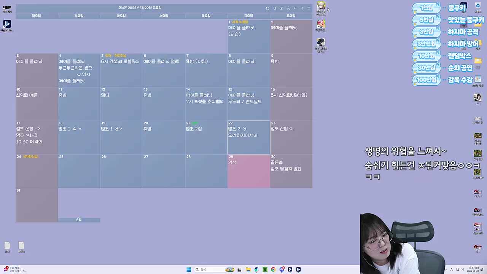This screenshot has height=274, width=487.
Task: Click the calendar cloud sync icon
Action: (x=282, y=8)
